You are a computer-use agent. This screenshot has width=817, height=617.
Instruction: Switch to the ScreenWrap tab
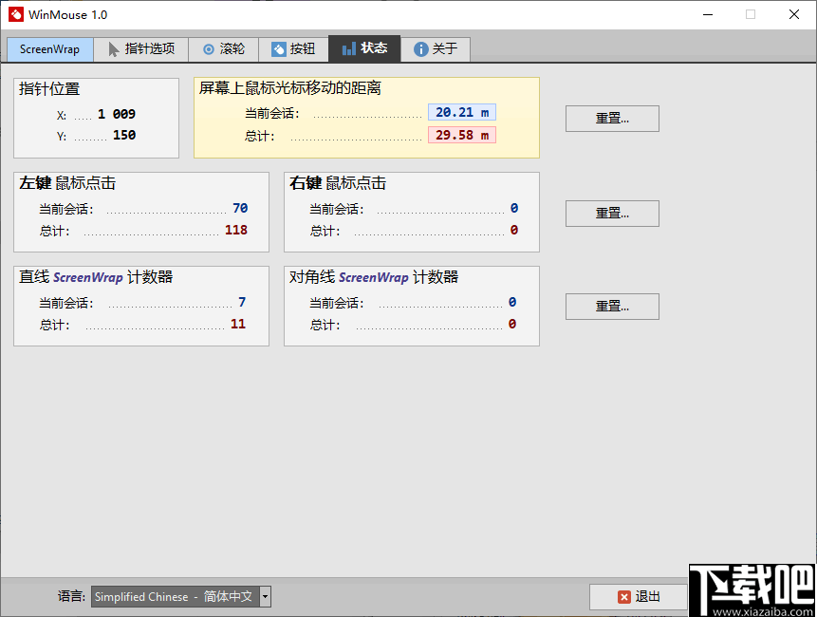(49, 48)
